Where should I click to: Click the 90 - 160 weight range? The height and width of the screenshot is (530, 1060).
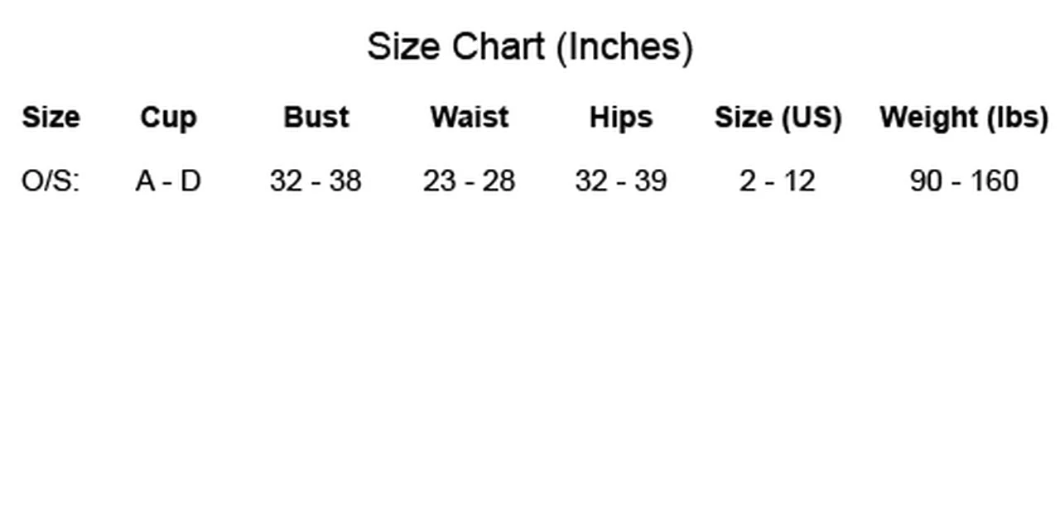tap(964, 181)
